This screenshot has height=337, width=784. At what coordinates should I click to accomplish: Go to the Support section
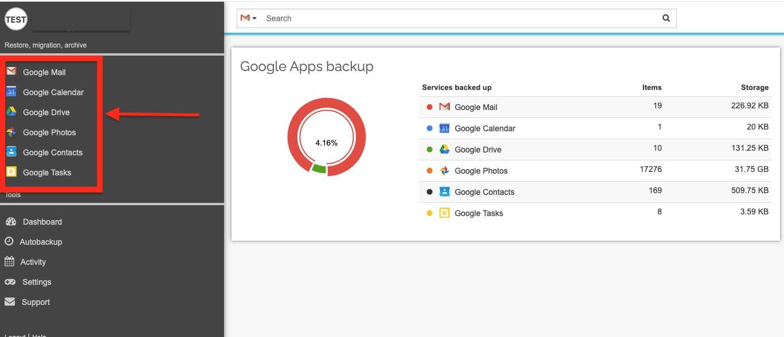36,302
